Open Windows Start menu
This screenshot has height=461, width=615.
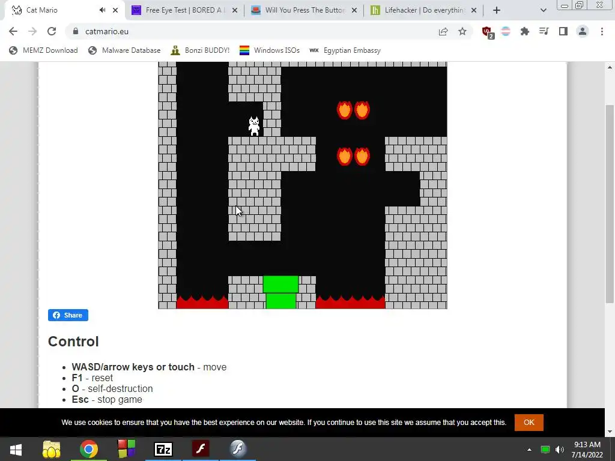tap(16, 449)
